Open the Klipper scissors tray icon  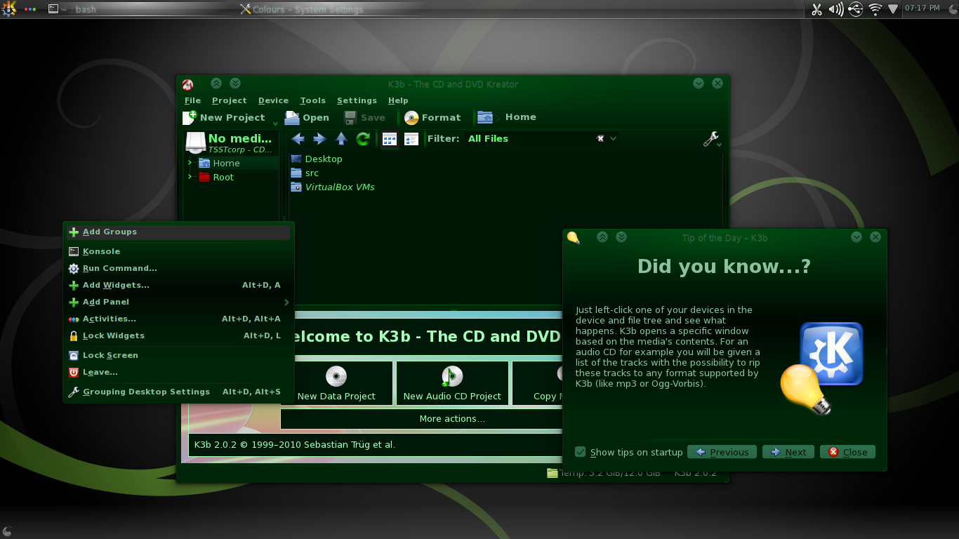(x=816, y=9)
